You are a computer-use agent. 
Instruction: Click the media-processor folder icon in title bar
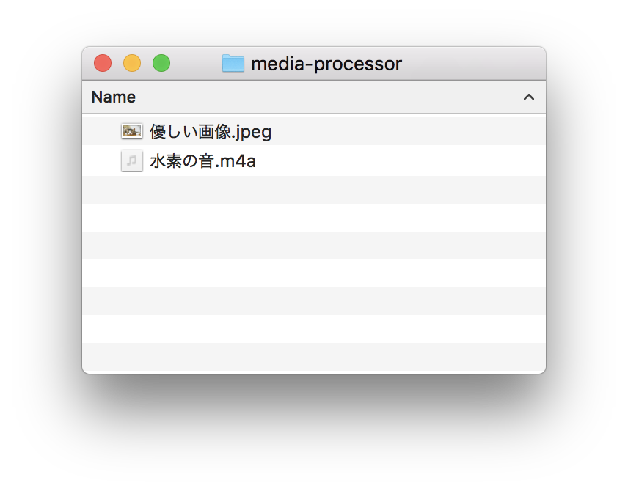pyautogui.click(x=233, y=63)
